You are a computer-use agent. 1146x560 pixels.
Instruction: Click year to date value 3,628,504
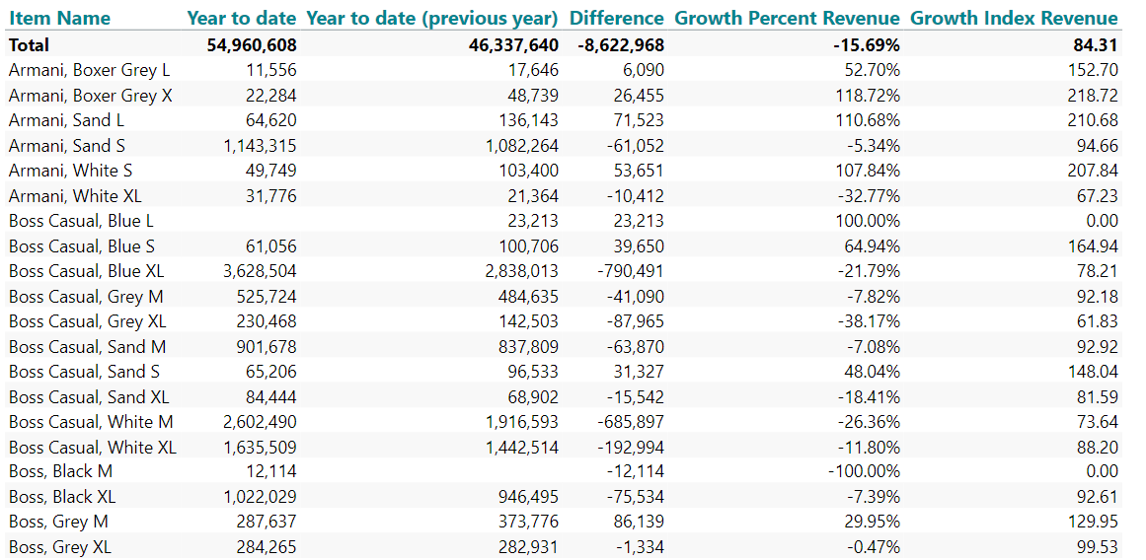click(x=261, y=271)
